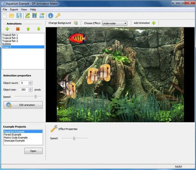Open the Export menu

[x=14, y=10]
